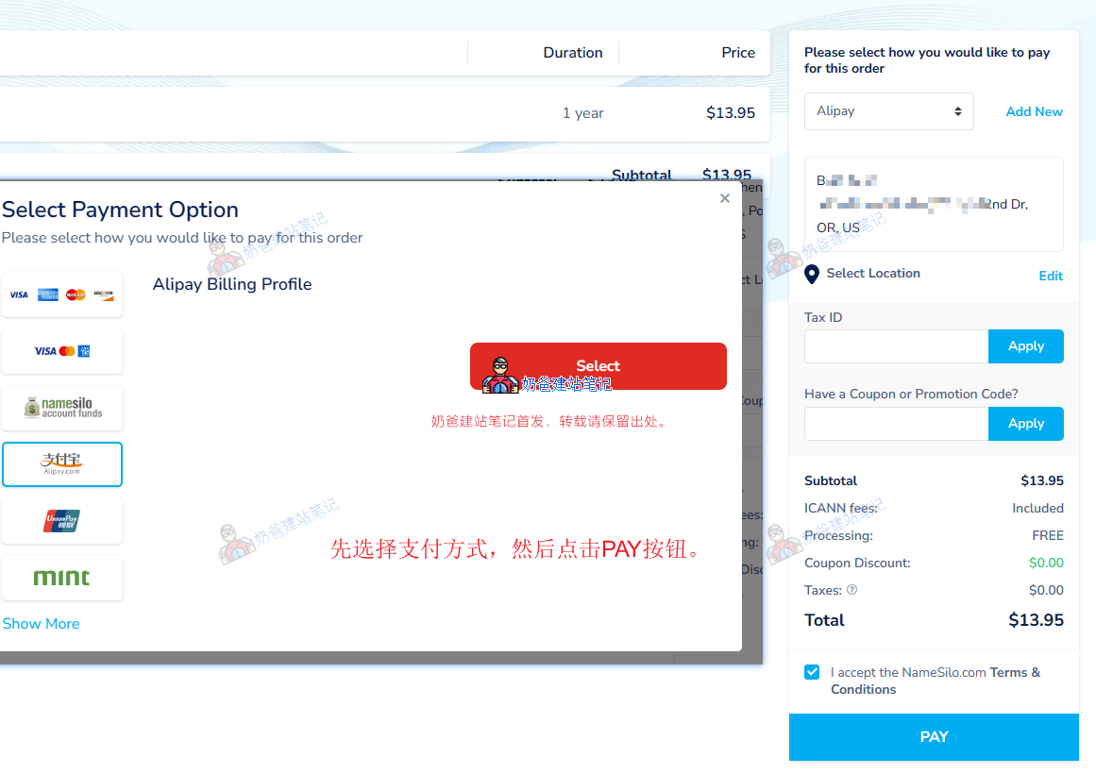1096x774 pixels.
Task: Click the Select Location pin icon
Action: [x=813, y=274]
